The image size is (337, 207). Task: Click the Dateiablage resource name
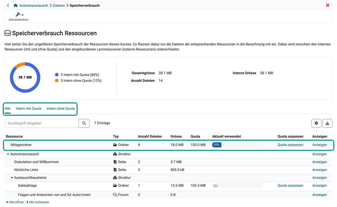(x=27, y=185)
